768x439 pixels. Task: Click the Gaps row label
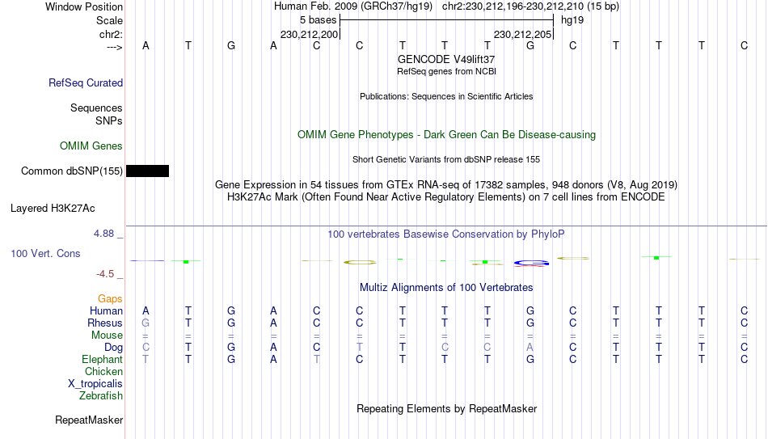pos(110,299)
